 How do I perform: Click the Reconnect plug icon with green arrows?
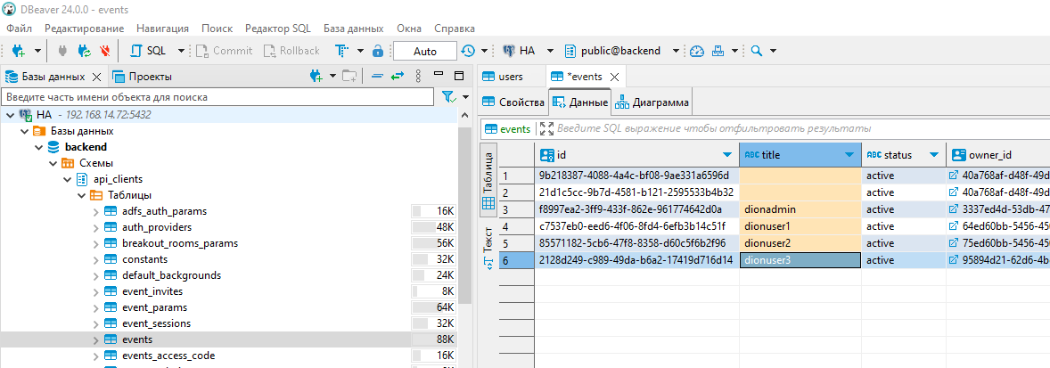tap(84, 50)
